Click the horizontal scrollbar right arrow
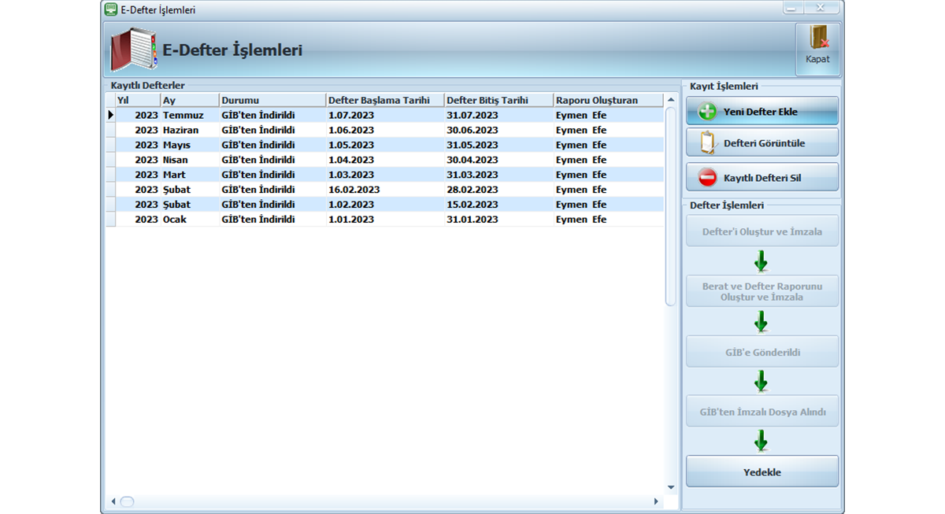 [656, 501]
